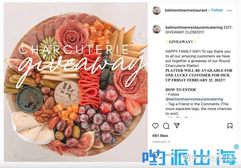Open the @belmonttownrestaurantcatering mention link
The height and width of the screenshot is (168, 241).
(194, 99)
